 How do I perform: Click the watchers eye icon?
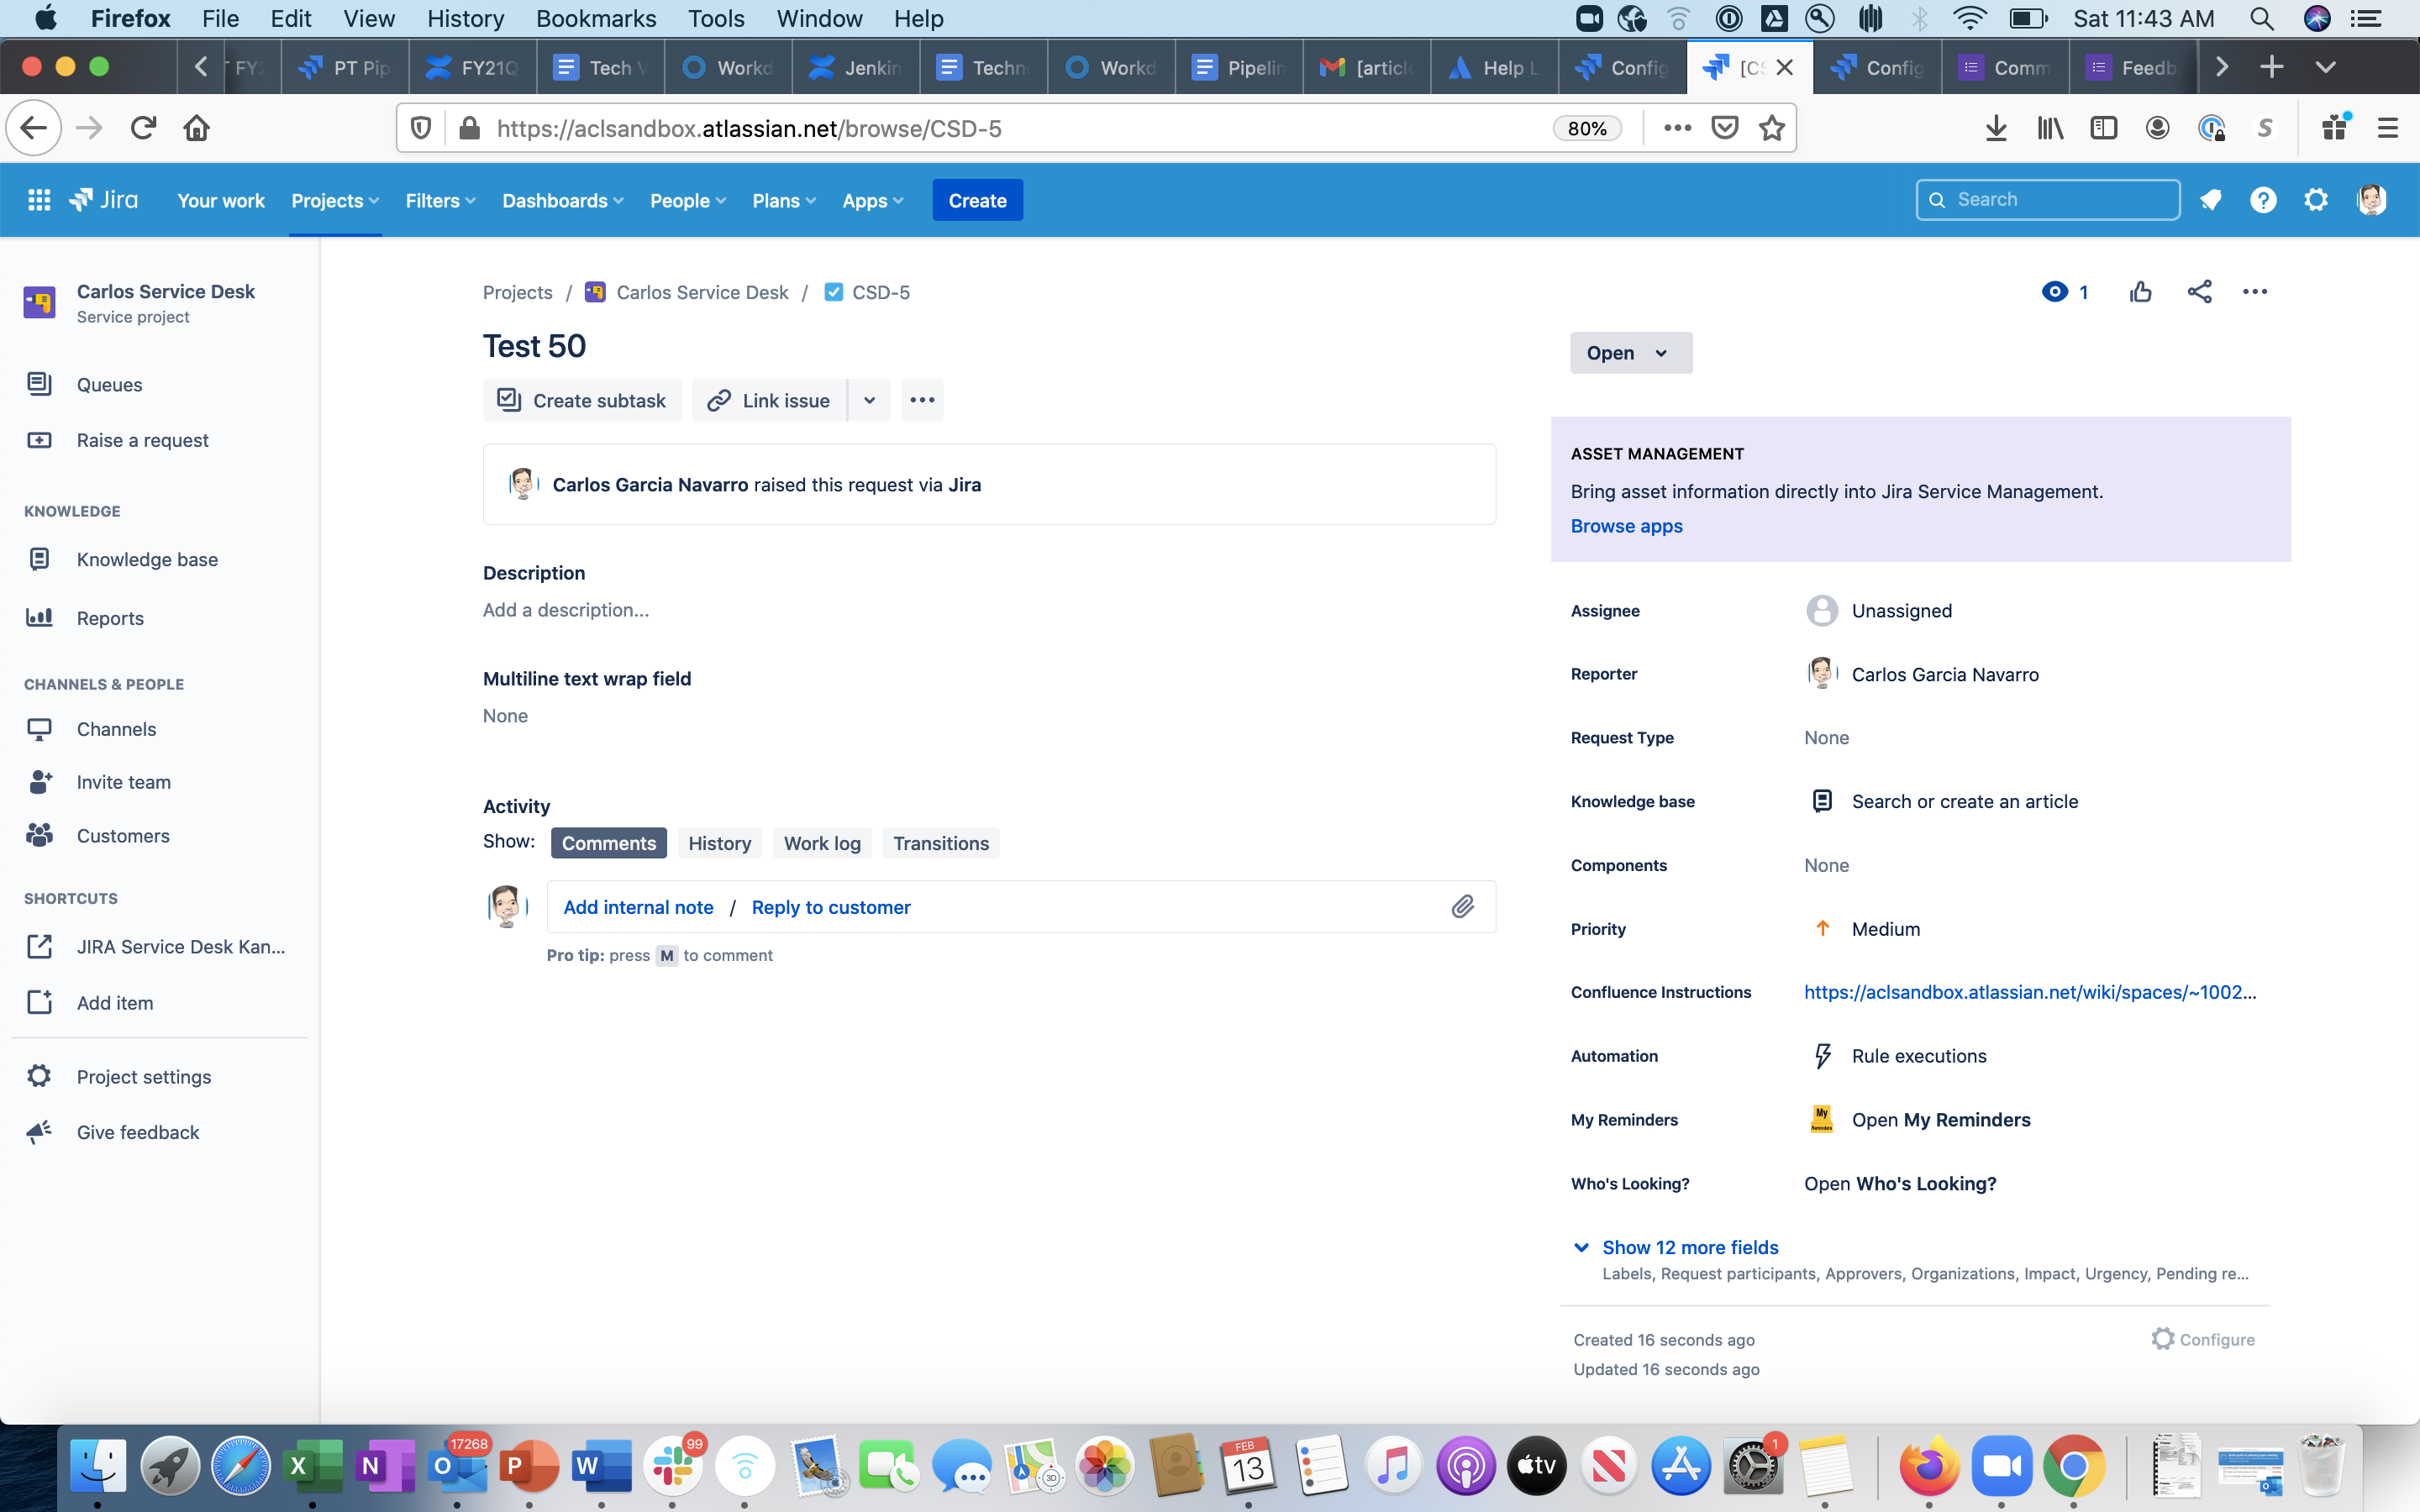pos(2056,291)
